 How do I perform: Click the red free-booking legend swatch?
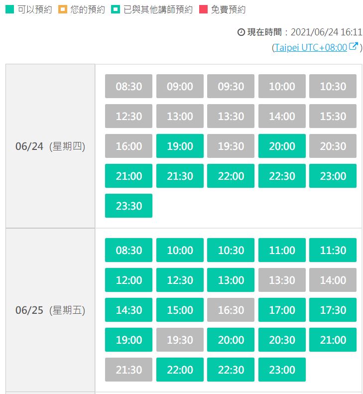(204, 9)
